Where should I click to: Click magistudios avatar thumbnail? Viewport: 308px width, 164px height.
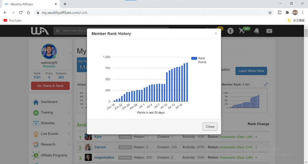[88, 158]
